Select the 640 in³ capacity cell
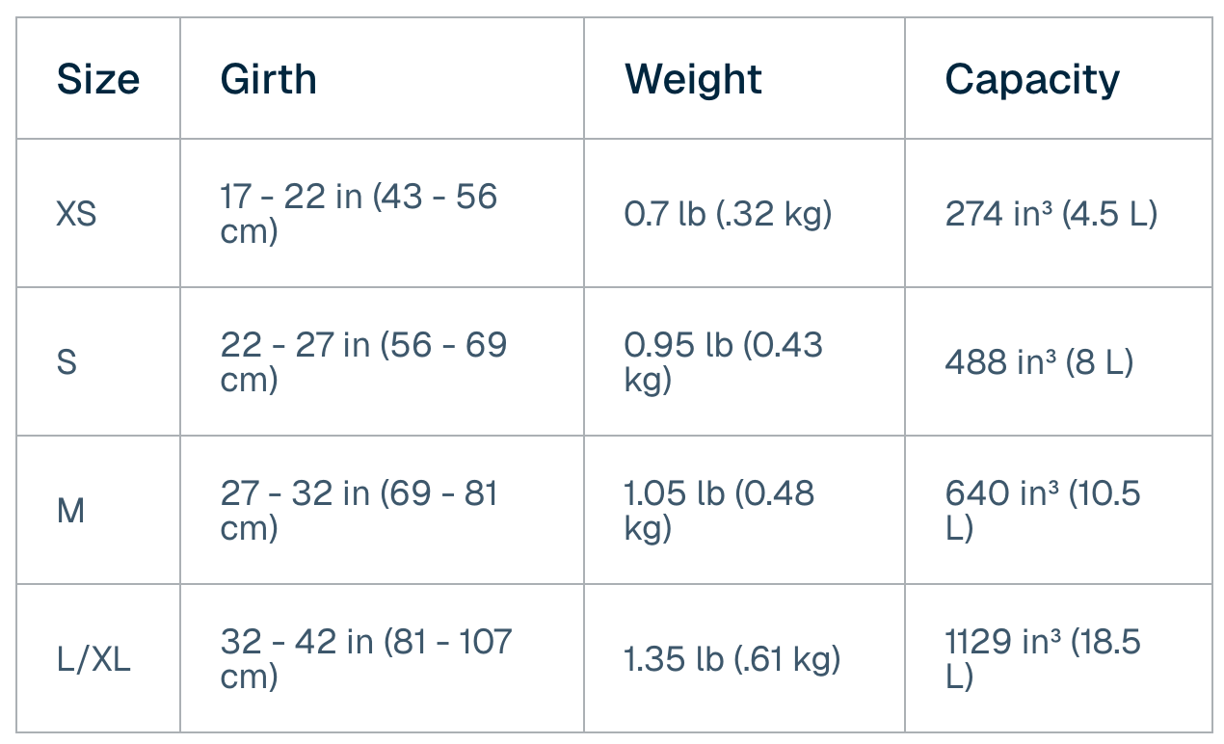1224x744 pixels. [1043, 511]
